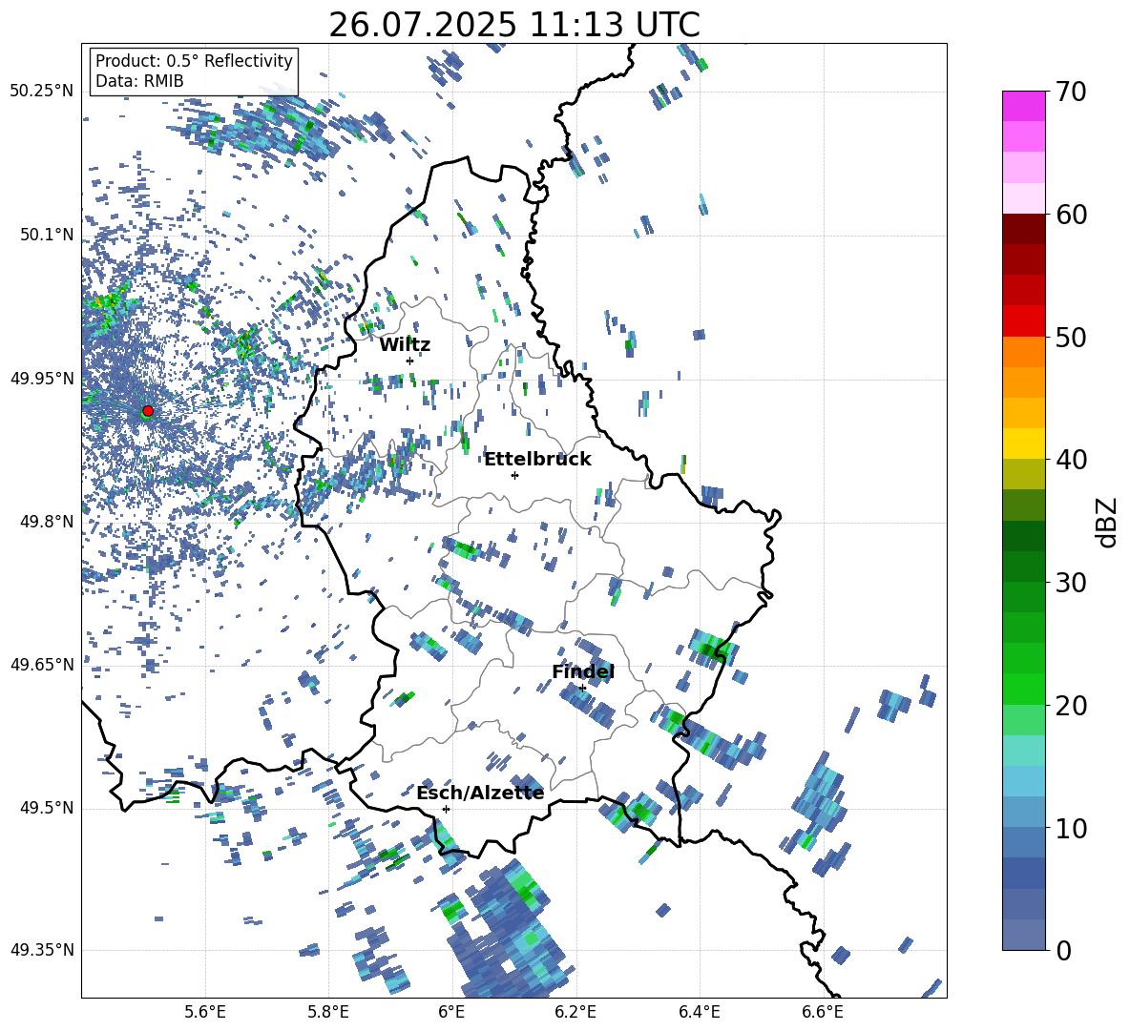Viewport: 1130px width, 1031px height.
Task: Click the 50.25°N latitude tick label
Action: coord(42,92)
